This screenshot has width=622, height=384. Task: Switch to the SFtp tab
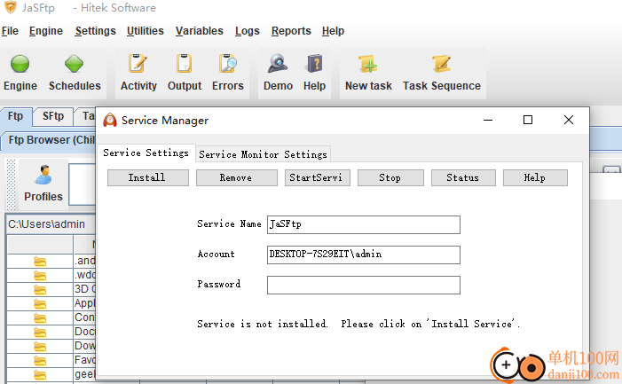pyautogui.click(x=53, y=116)
